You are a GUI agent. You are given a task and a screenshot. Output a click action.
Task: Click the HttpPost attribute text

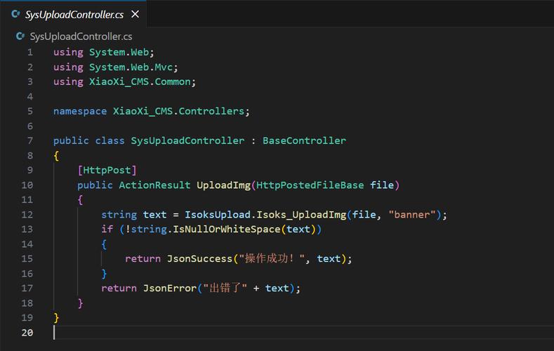tap(107, 171)
